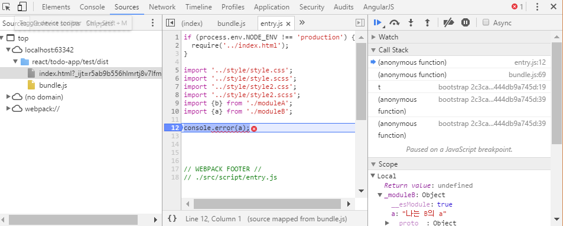Step into next function call

[x=411, y=23]
